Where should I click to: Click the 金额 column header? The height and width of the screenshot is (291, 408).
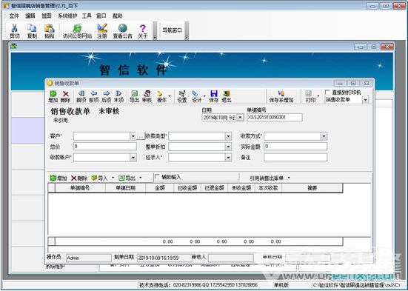point(159,188)
